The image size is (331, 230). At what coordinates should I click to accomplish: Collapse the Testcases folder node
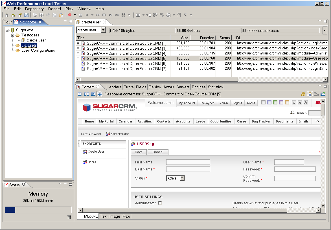click(12, 35)
